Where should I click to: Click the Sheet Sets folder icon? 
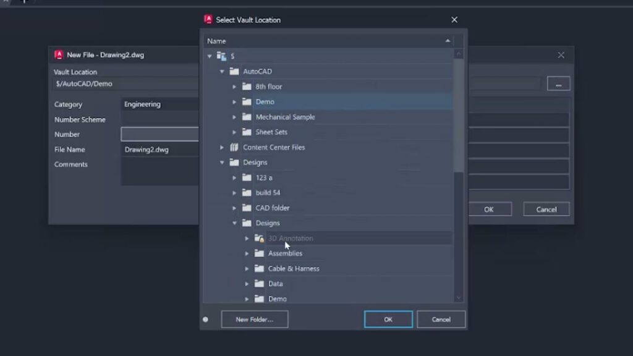tap(247, 132)
